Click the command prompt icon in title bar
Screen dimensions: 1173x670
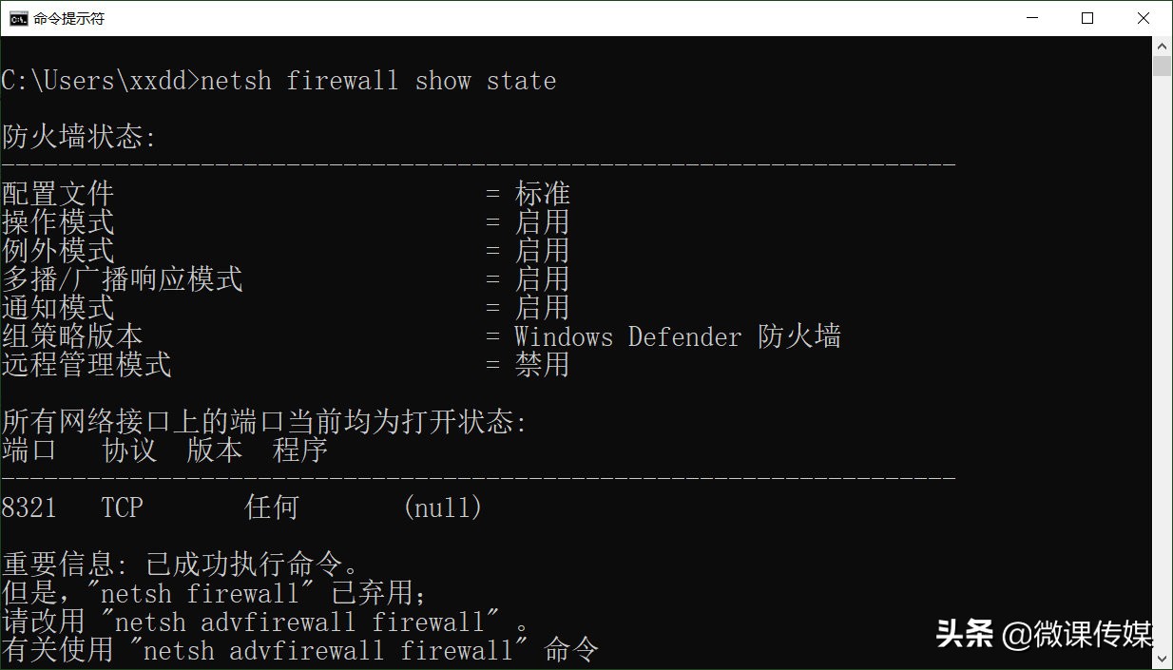pyautogui.click(x=18, y=18)
